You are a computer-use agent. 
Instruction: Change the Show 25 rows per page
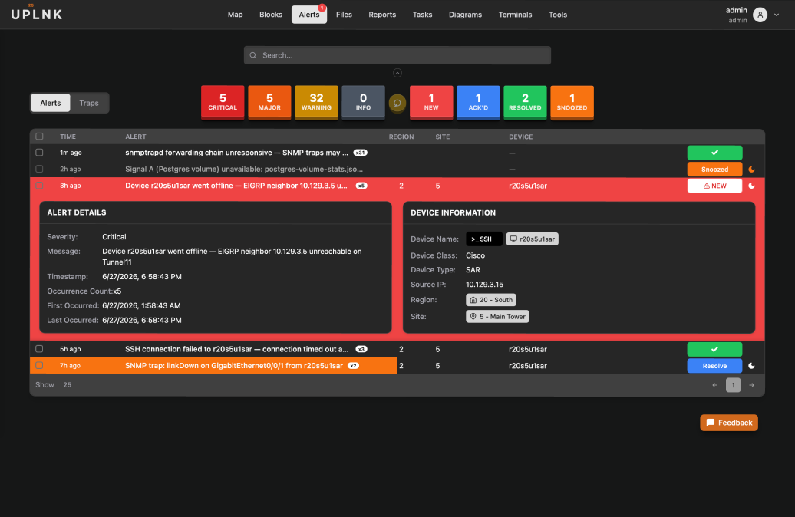(67, 385)
